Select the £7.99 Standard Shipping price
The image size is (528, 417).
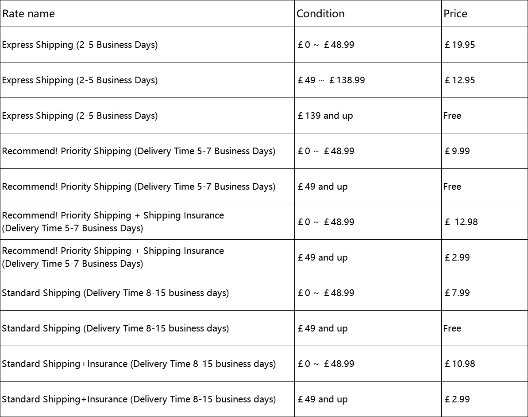pyautogui.click(x=457, y=293)
